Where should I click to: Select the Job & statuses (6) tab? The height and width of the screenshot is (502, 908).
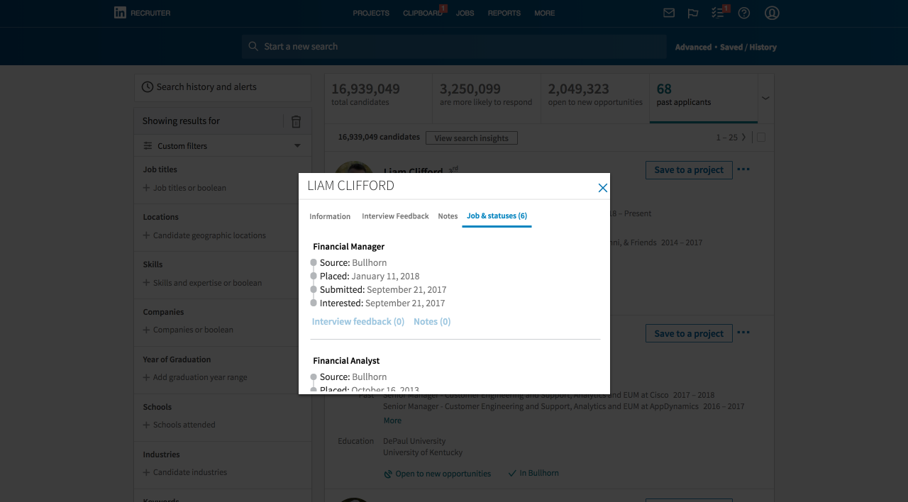[497, 216]
